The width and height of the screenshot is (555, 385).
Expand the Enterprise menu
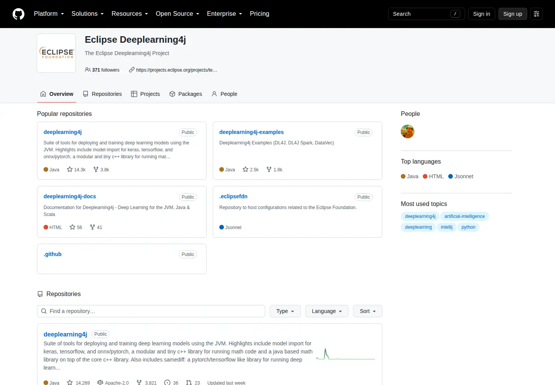(225, 14)
